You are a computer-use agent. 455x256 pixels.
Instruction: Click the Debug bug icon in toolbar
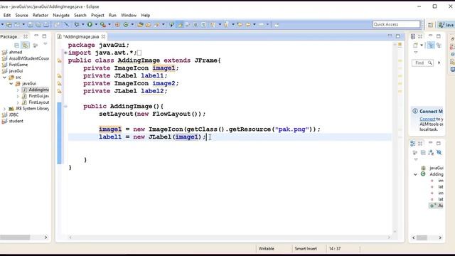pyautogui.click(x=77, y=25)
